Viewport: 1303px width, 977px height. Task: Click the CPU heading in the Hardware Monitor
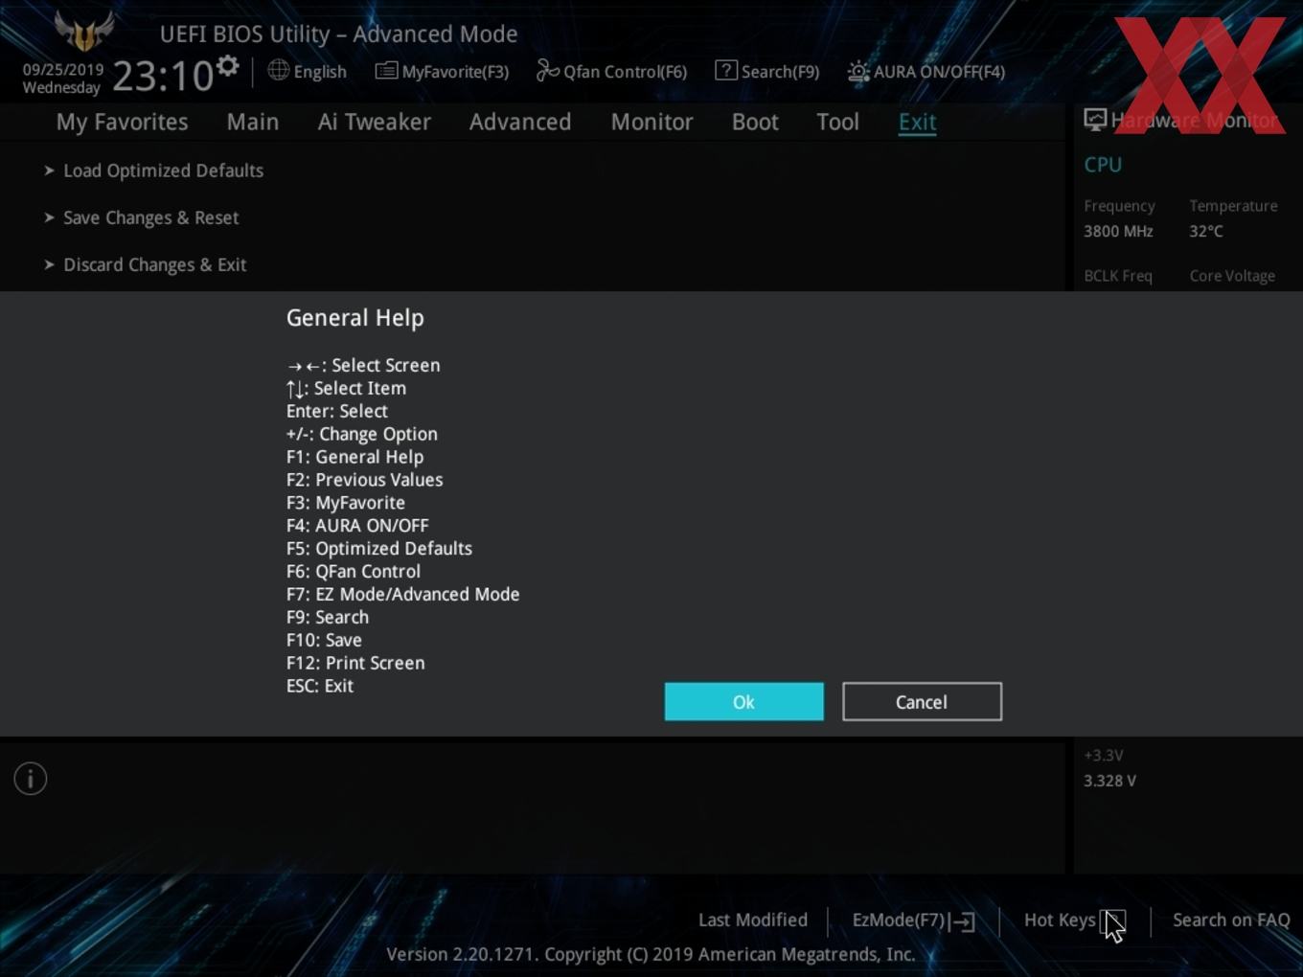(x=1103, y=165)
